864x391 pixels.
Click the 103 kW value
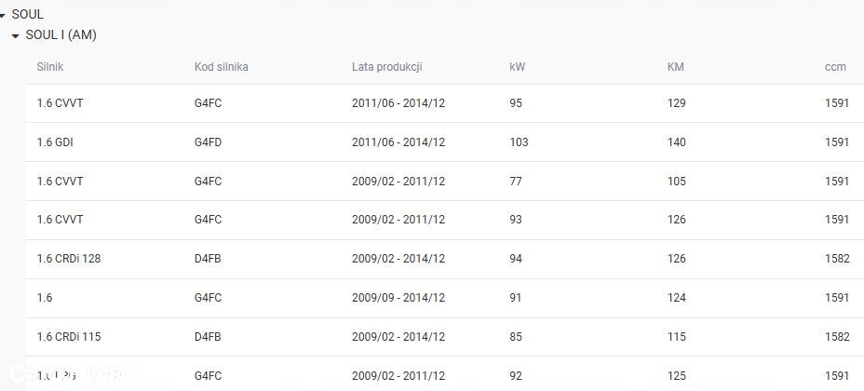(519, 142)
